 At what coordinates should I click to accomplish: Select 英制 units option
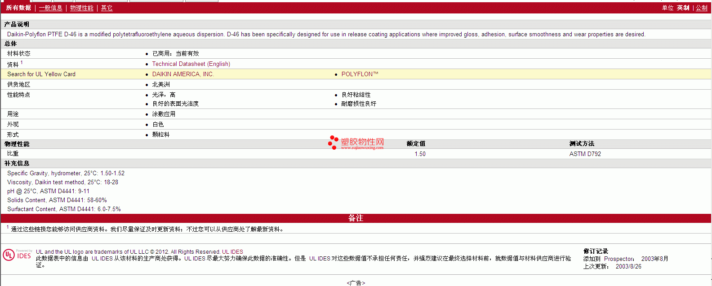[x=683, y=8]
